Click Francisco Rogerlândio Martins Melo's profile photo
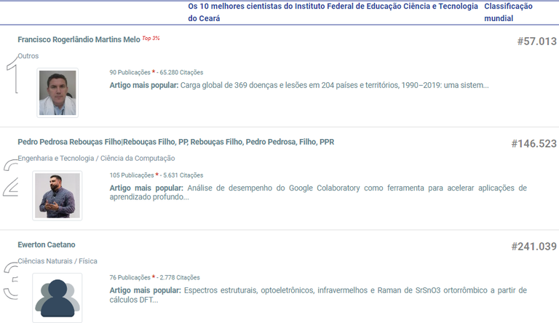The width and height of the screenshot is (559, 323). [58, 92]
